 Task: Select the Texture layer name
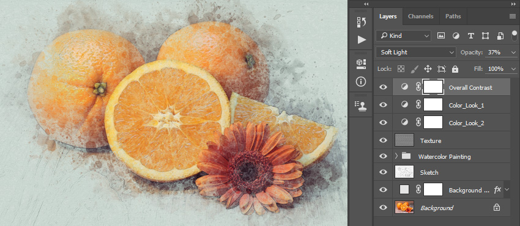(431, 140)
